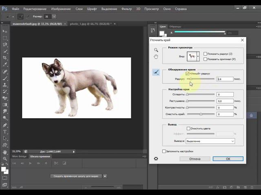Open the Выделение menu
Screen dimensions: 261x195
(x=109, y=9)
